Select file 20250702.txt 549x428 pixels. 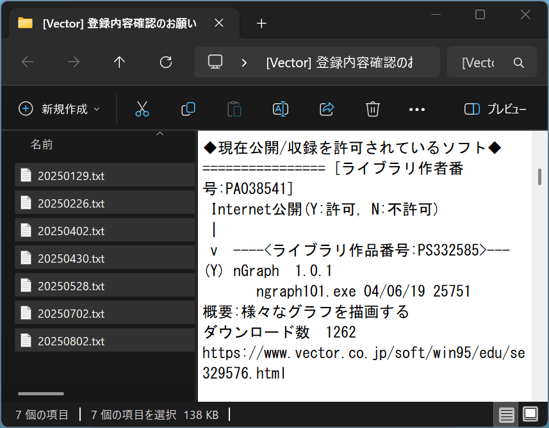coord(104,313)
